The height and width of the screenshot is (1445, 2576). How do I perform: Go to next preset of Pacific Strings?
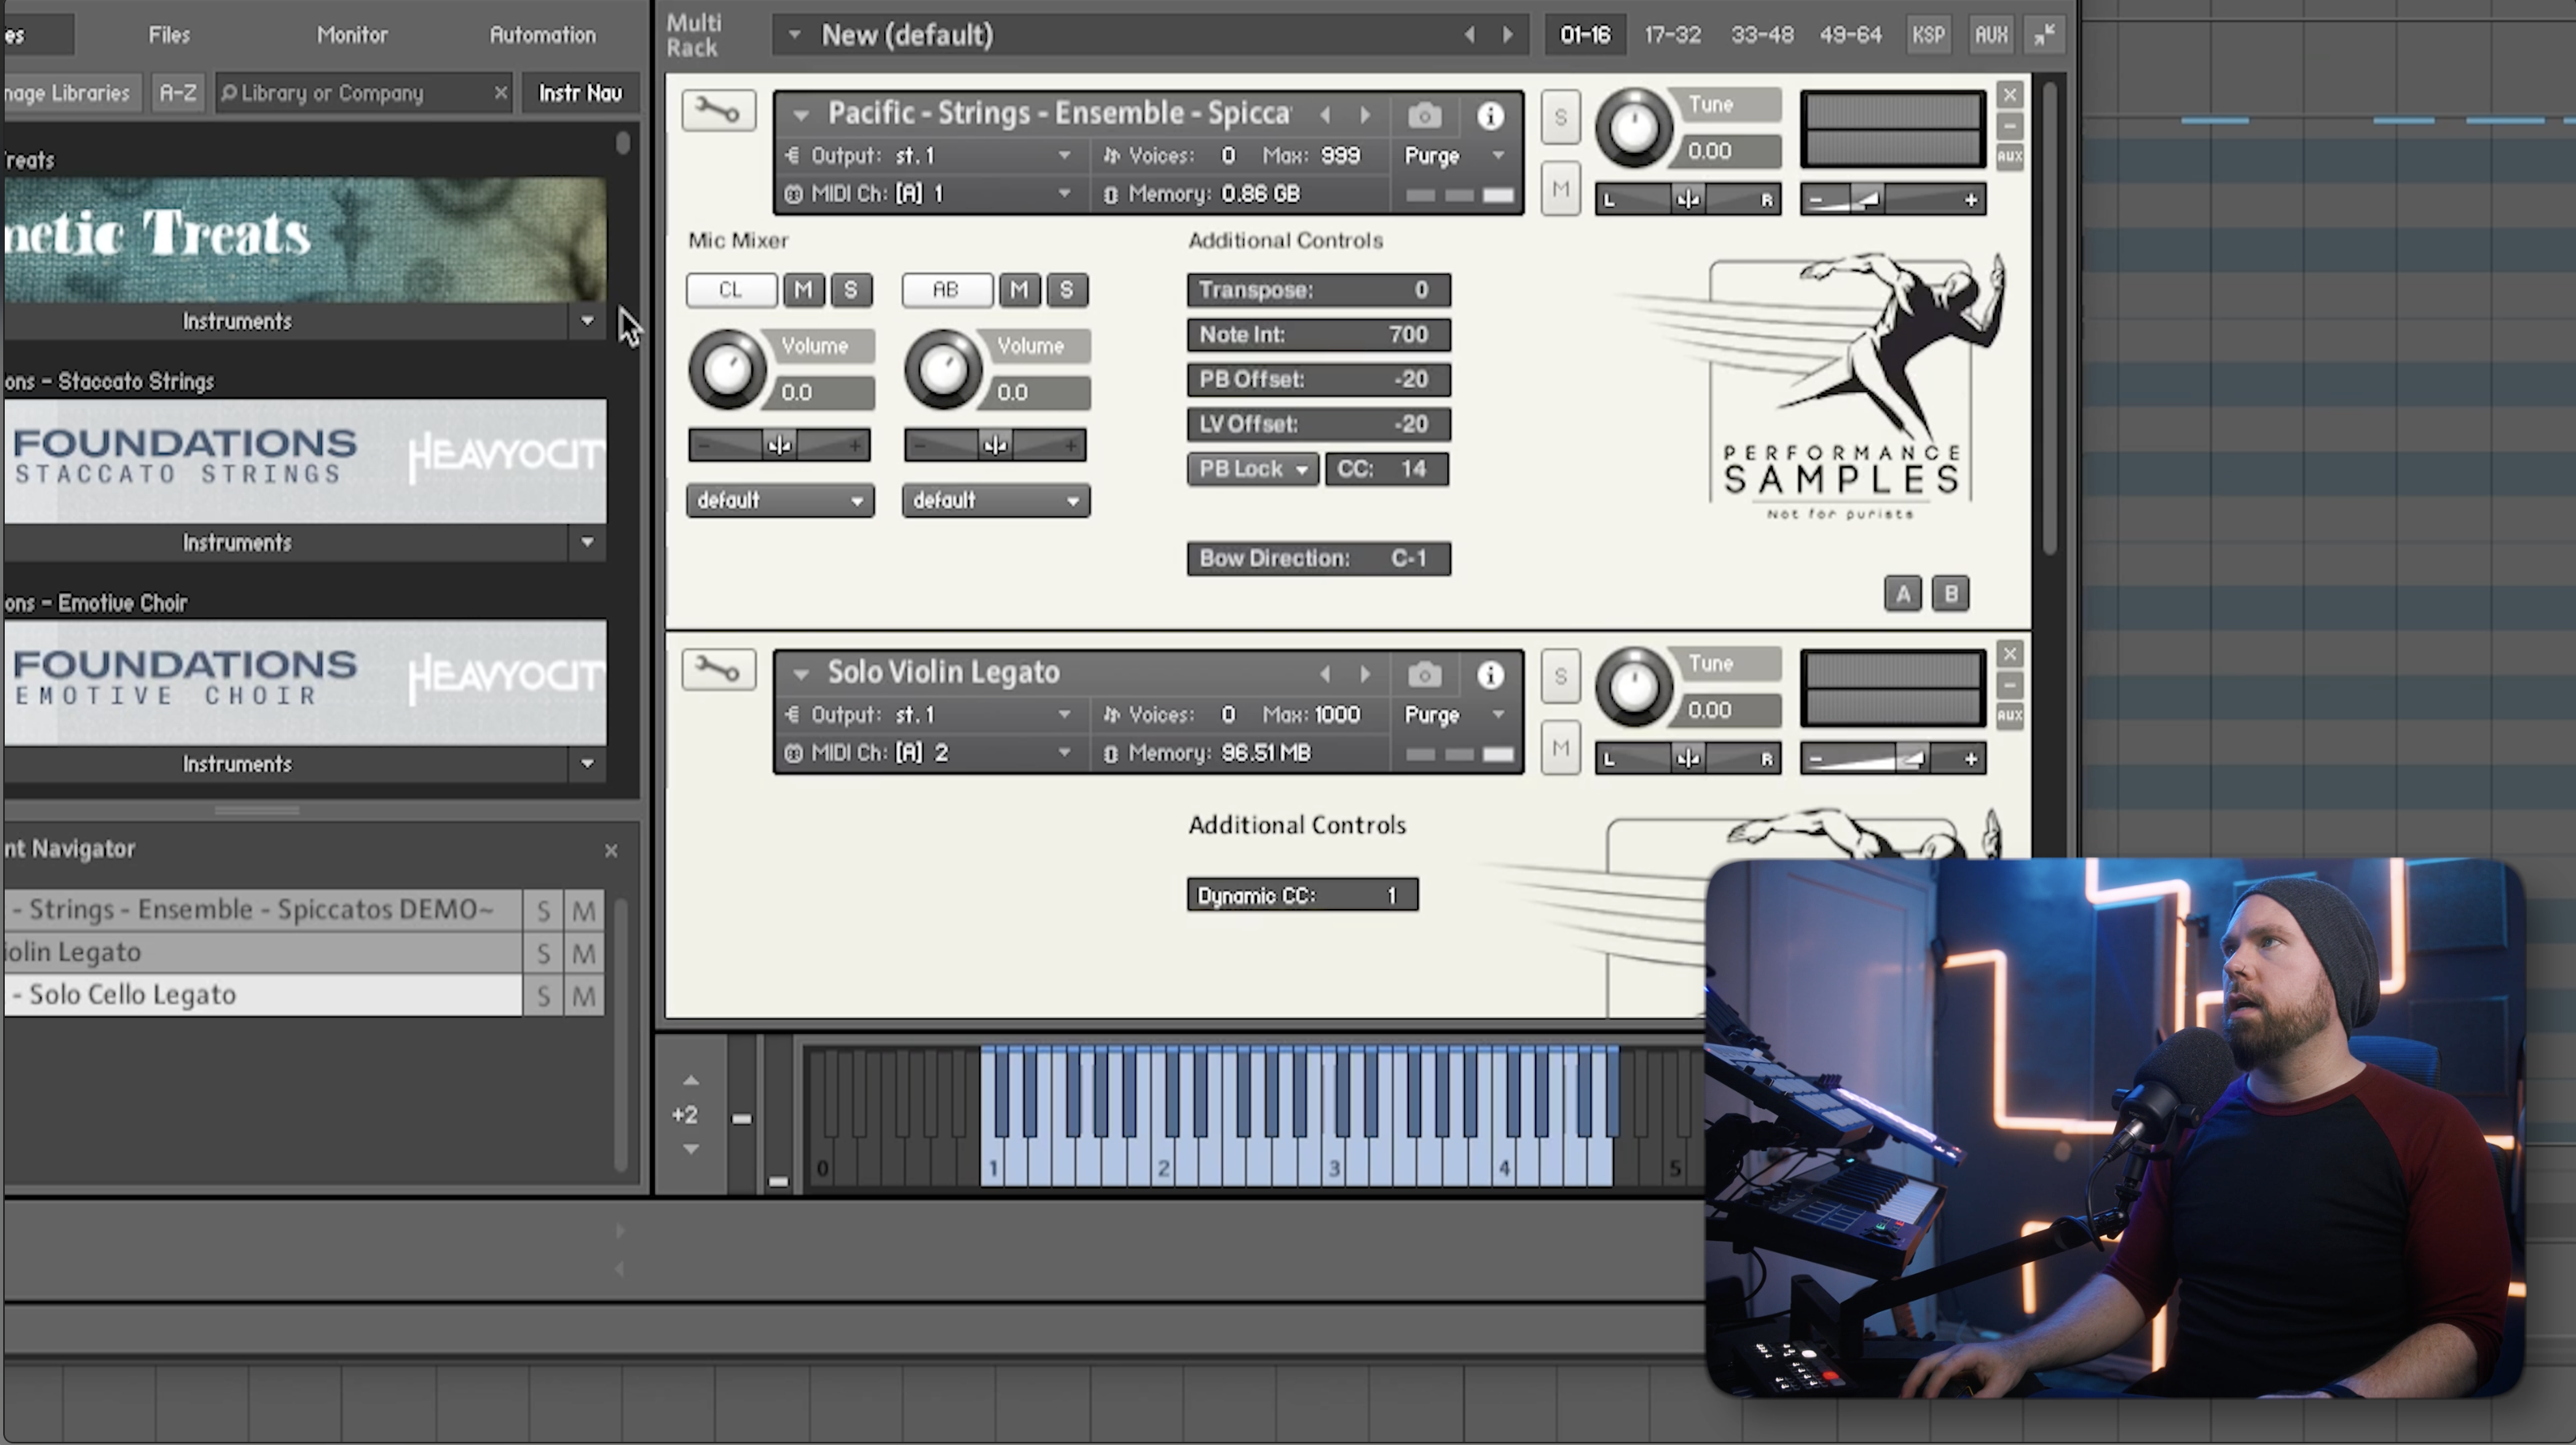[x=1365, y=115]
